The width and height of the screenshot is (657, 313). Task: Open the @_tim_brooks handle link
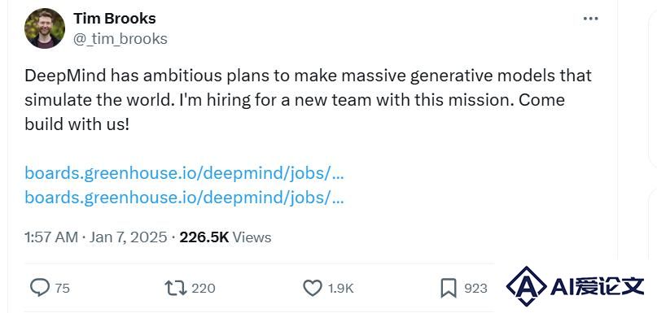[120, 39]
